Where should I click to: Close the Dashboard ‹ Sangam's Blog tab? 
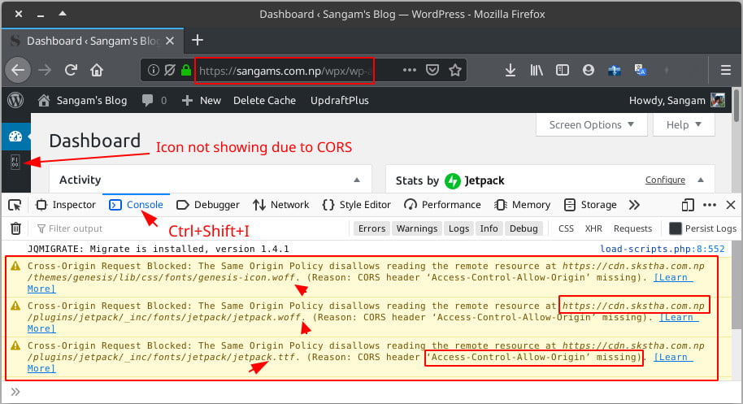click(x=170, y=41)
